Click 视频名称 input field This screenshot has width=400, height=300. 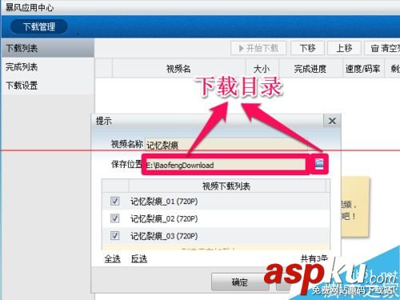[x=226, y=145]
